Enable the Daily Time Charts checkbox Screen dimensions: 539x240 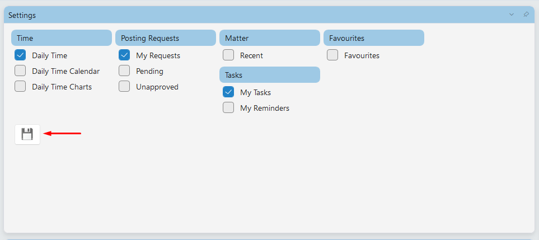(x=20, y=87)
